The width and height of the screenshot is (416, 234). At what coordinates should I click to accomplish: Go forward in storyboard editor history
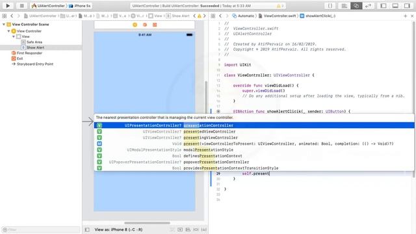(19, 16)
